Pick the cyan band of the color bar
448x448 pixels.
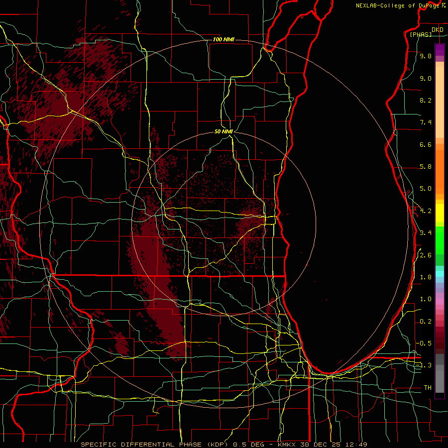[x=440, y=274]
